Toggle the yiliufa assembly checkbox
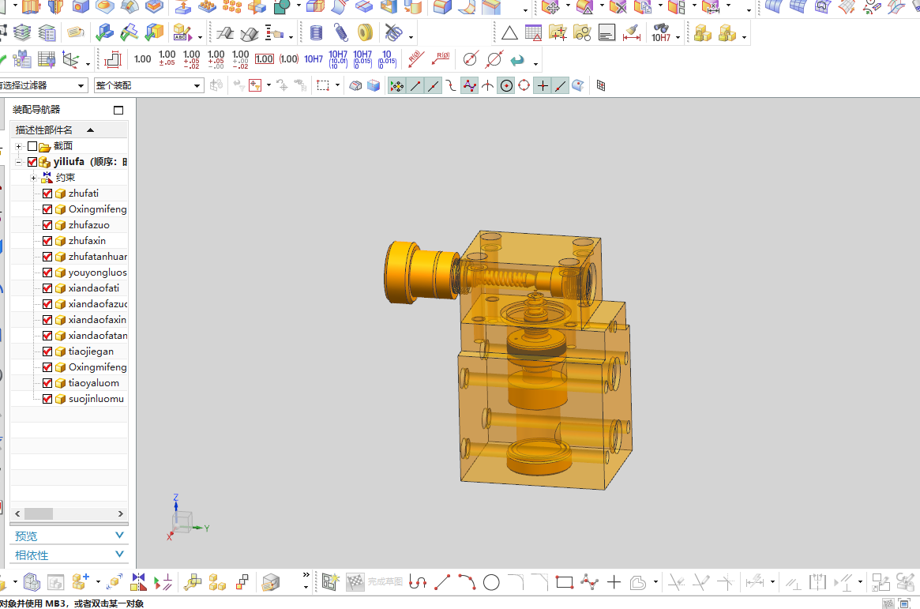 pos(32,162)
